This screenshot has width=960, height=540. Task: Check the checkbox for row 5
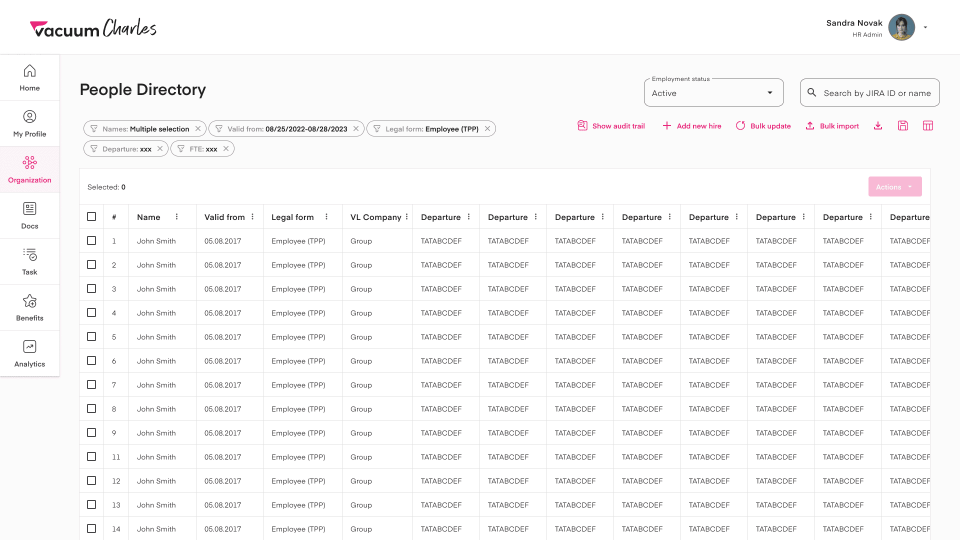tap(91, 336)
